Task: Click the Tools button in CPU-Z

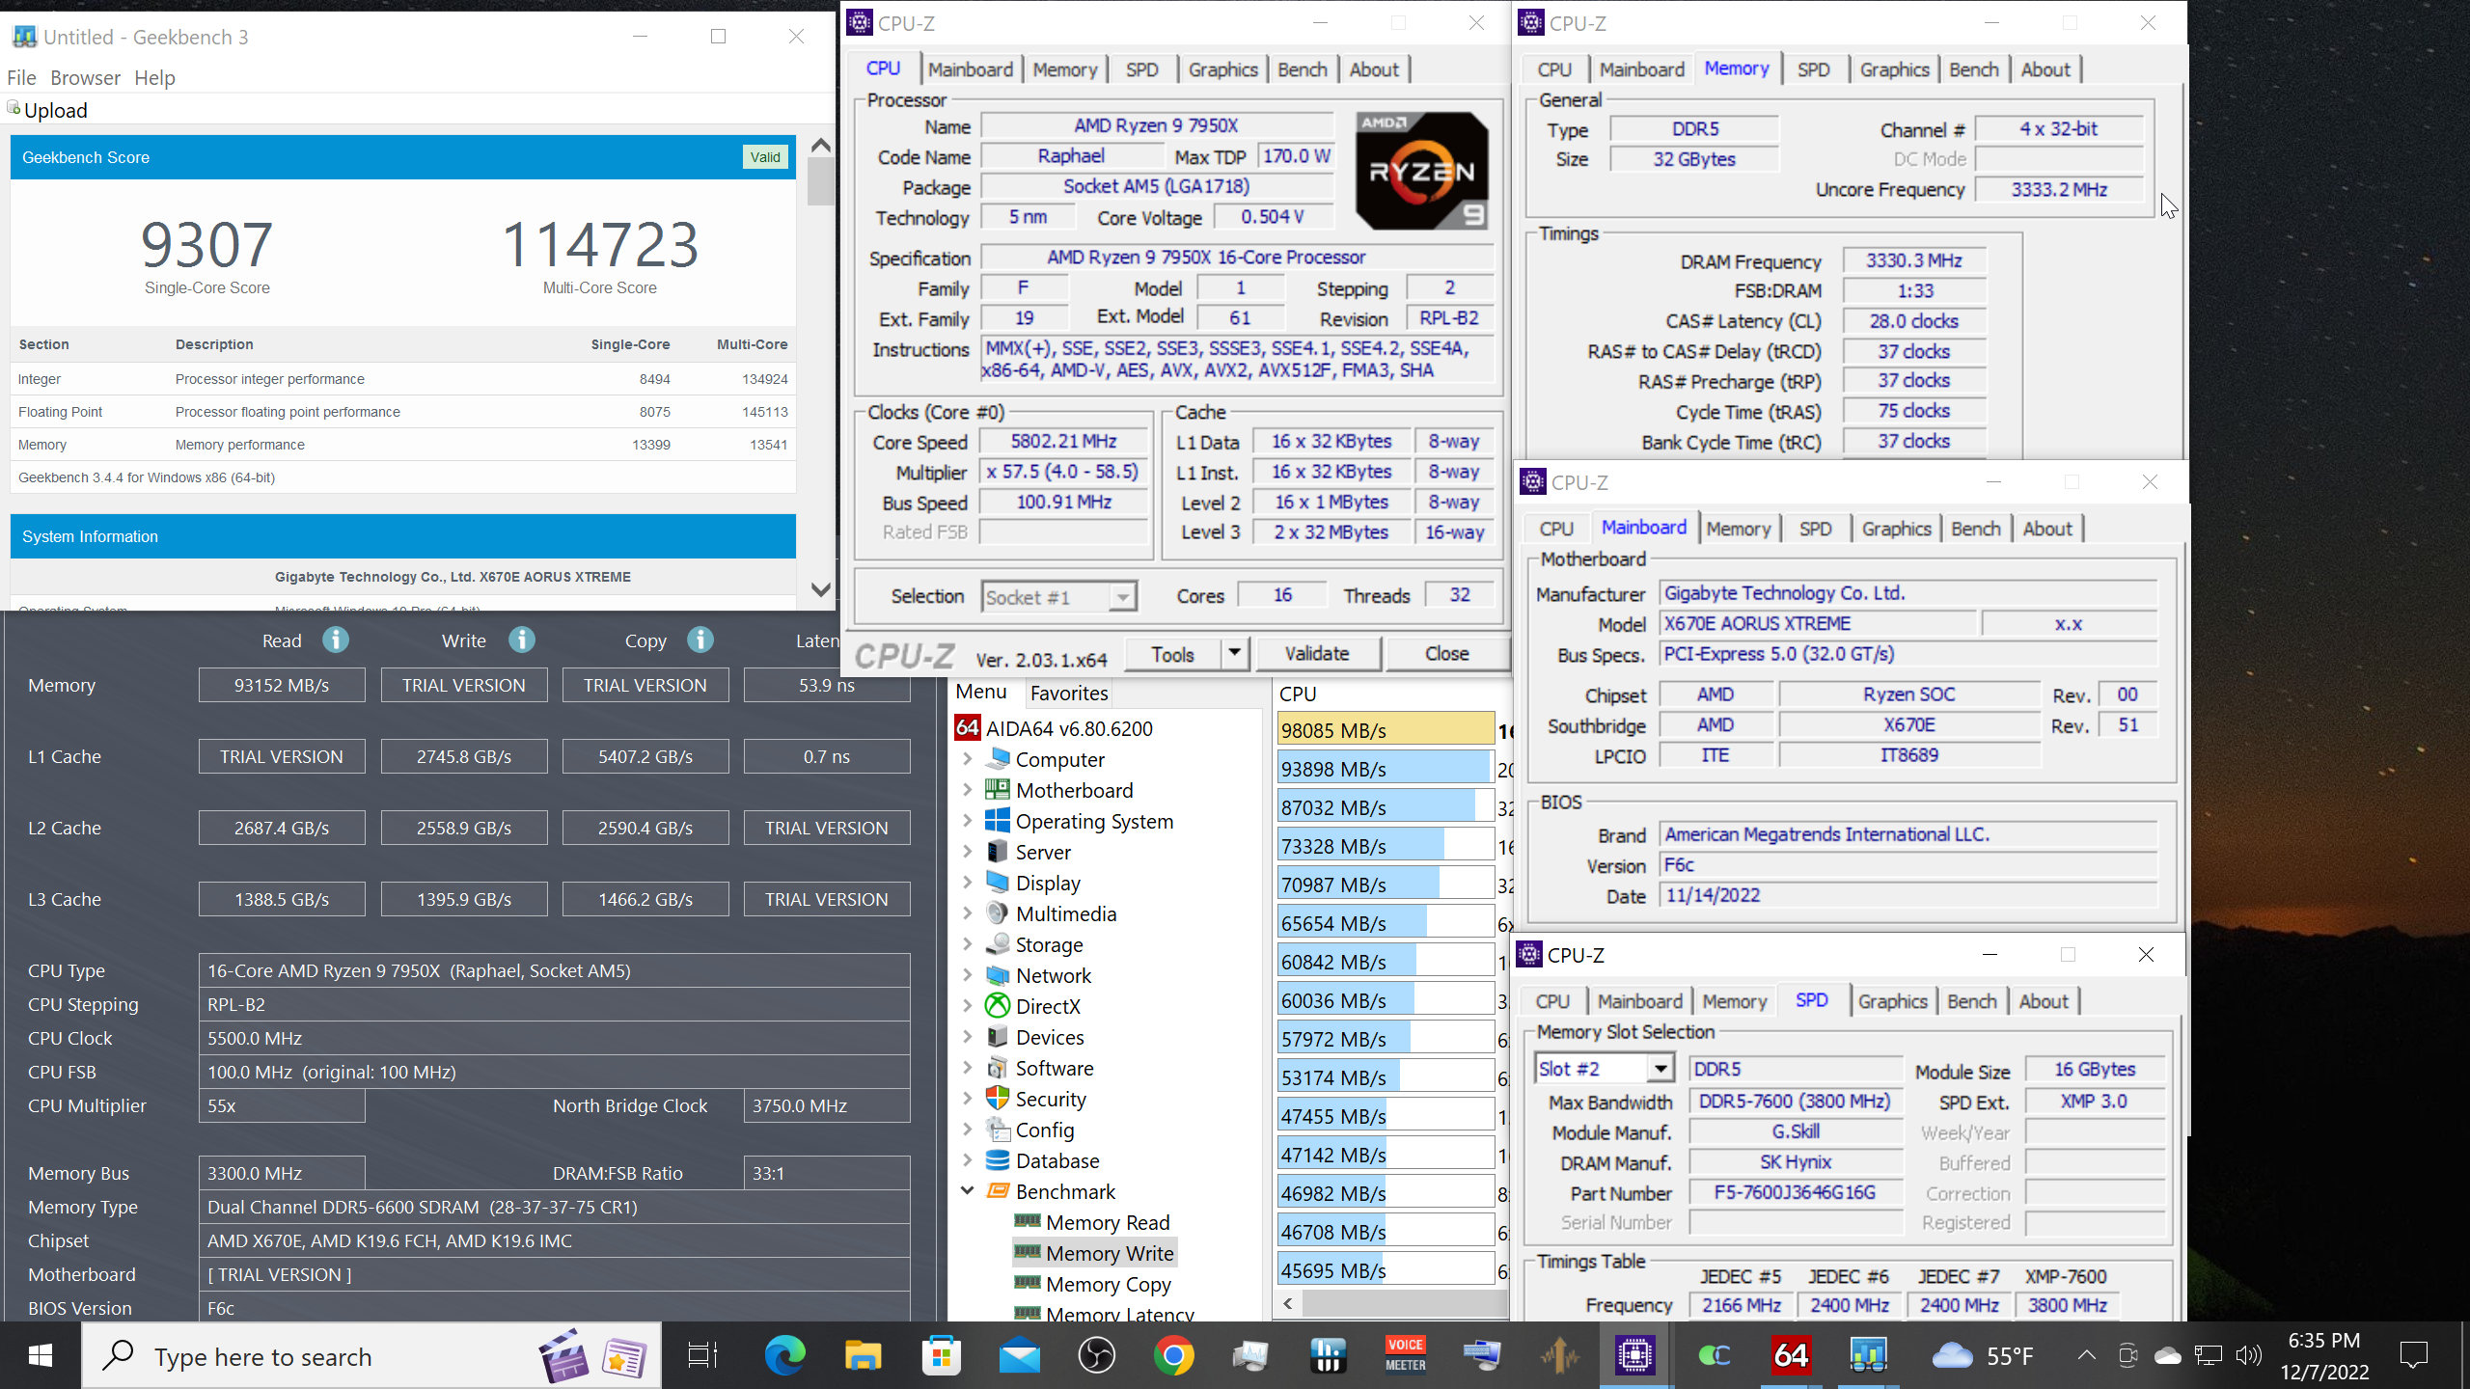Action: (x=1173, y=654)
